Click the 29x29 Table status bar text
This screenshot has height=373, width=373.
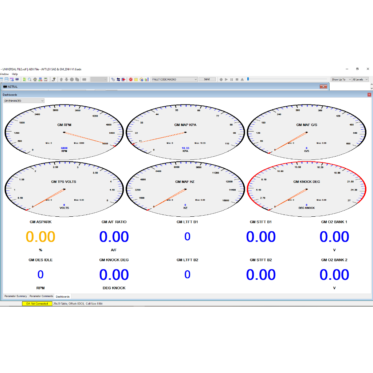(78, 303)
